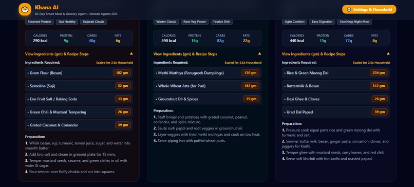Click the 18g protein value
This screenshot has height=187, width=414.
tap(194, 41)
